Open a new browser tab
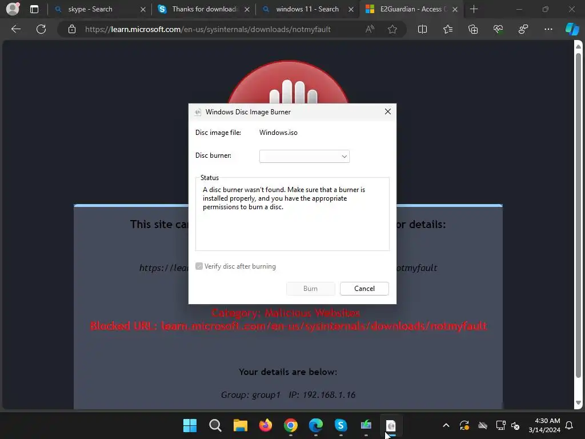 [474, 9]
